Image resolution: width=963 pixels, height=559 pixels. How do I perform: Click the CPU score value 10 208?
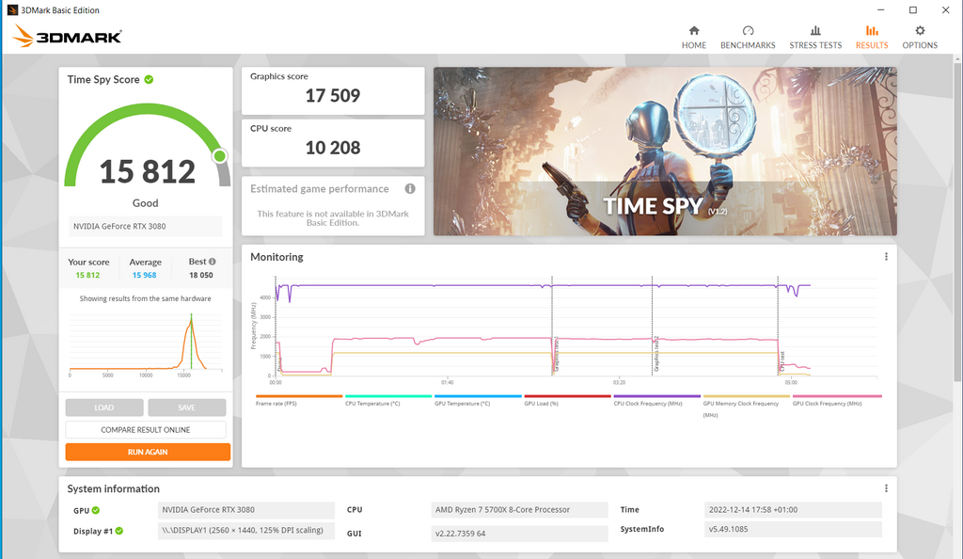pyautogui.click(x=333, y=148)
